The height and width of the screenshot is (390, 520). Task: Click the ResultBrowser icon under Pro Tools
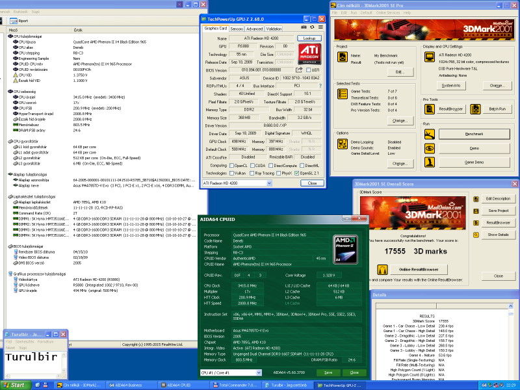click(x=428, y=109)
